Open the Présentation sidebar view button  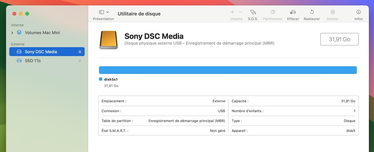click(x=102, y=12)
